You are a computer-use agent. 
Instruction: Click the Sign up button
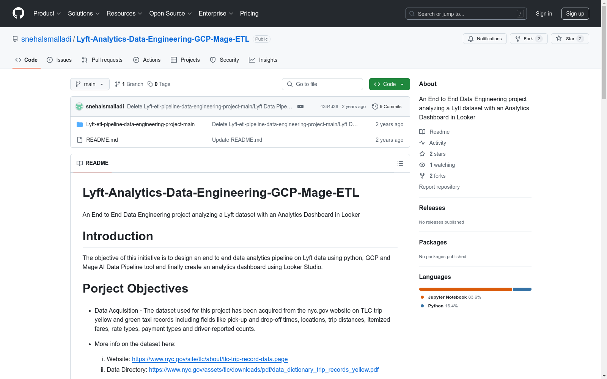[575, 14]
